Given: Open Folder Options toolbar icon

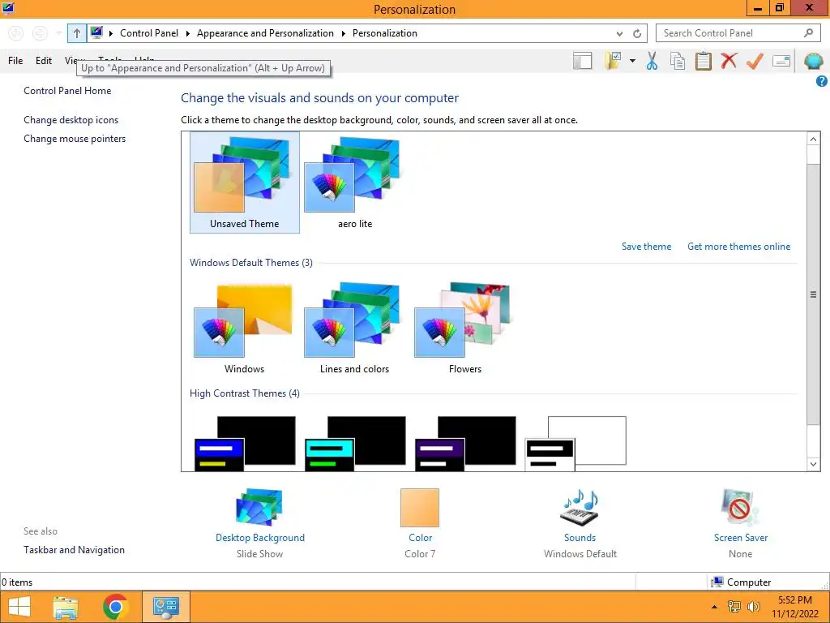Looking at the screenshot, I should point(614,61).
